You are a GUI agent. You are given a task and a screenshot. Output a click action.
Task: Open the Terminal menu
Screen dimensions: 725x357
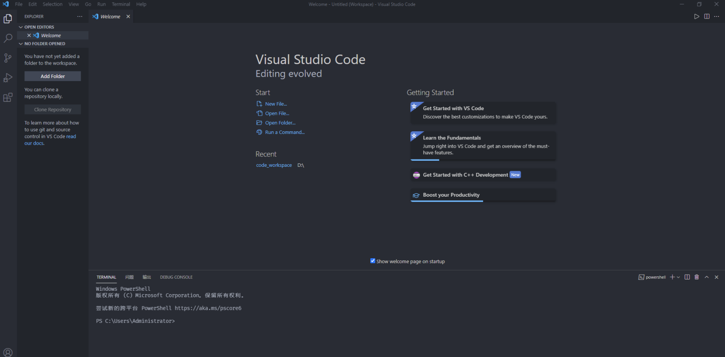pyautogui.click(x=121, y=4)
